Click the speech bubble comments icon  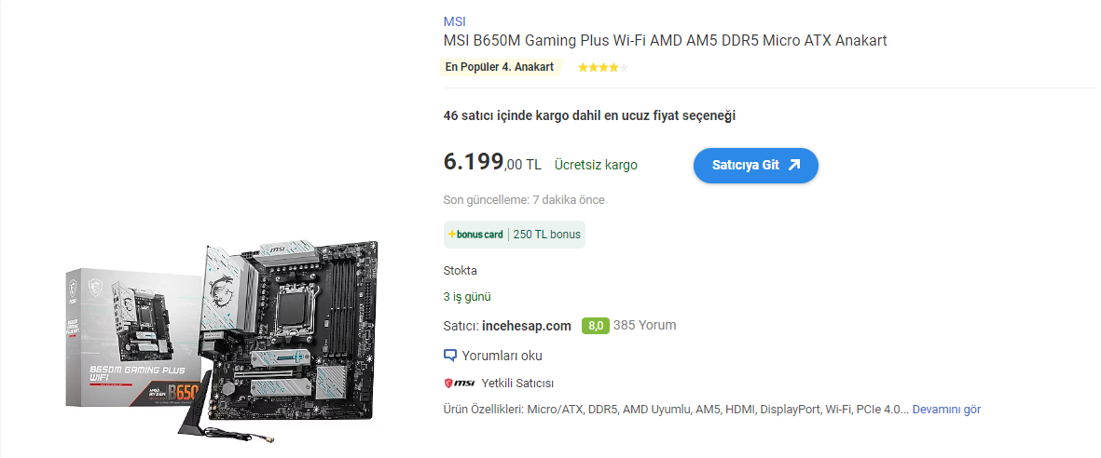(x=450, y=356)
